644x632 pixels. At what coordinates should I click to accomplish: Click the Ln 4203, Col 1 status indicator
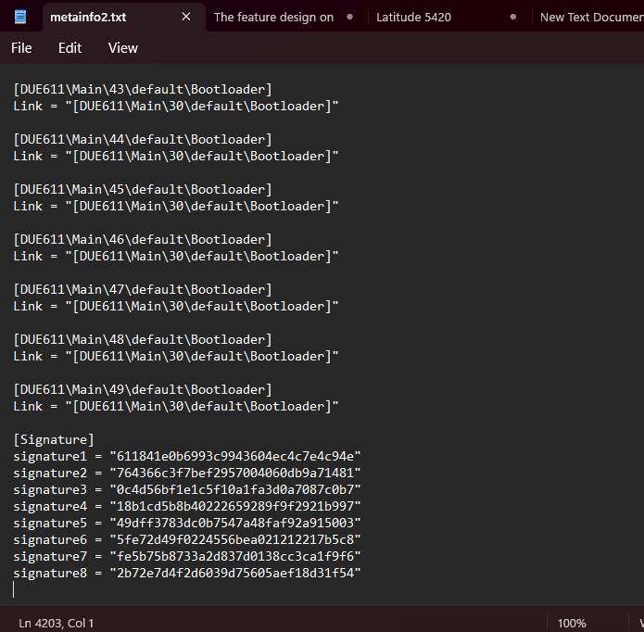coord(57,623)
